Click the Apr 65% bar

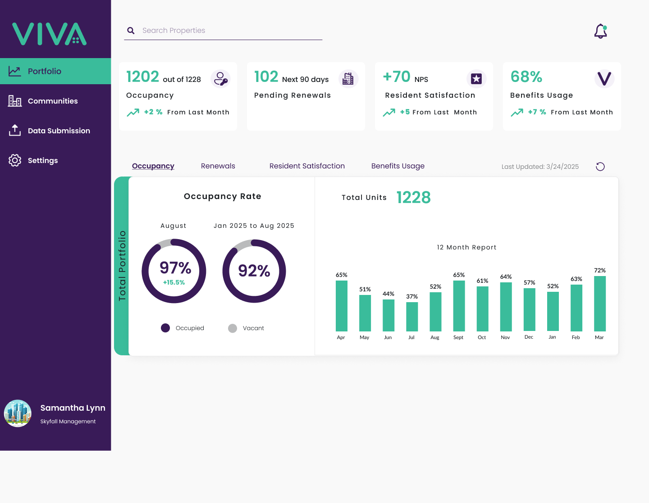pyautogui.click(x=342, y=306)
